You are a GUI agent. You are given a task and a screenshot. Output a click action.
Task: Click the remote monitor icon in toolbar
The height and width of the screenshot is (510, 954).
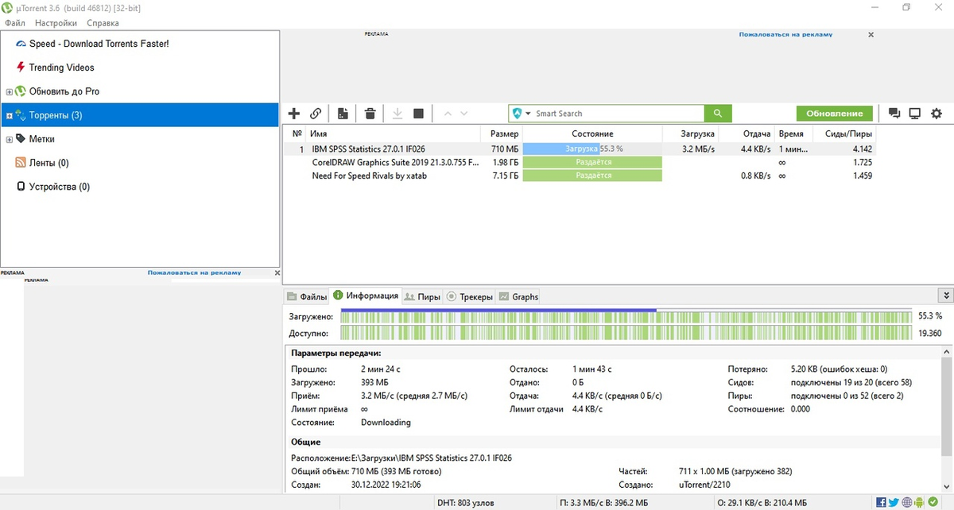(x=915, y=114)
